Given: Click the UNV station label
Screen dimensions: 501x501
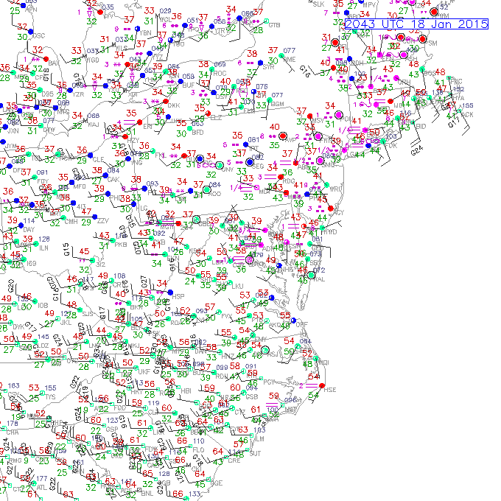Looking at the screenshot, I should 227,169.
